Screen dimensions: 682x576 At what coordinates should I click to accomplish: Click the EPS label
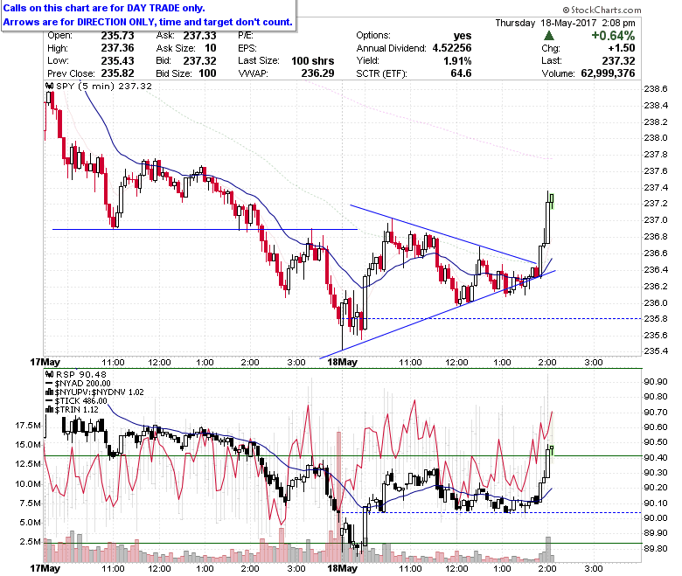pos(247,48)
